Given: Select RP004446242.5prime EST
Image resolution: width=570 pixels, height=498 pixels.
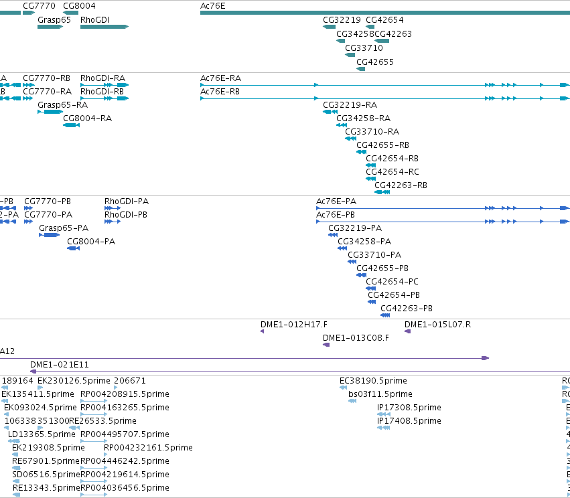Looking at the screenshot, I should (x=125, y=461).
